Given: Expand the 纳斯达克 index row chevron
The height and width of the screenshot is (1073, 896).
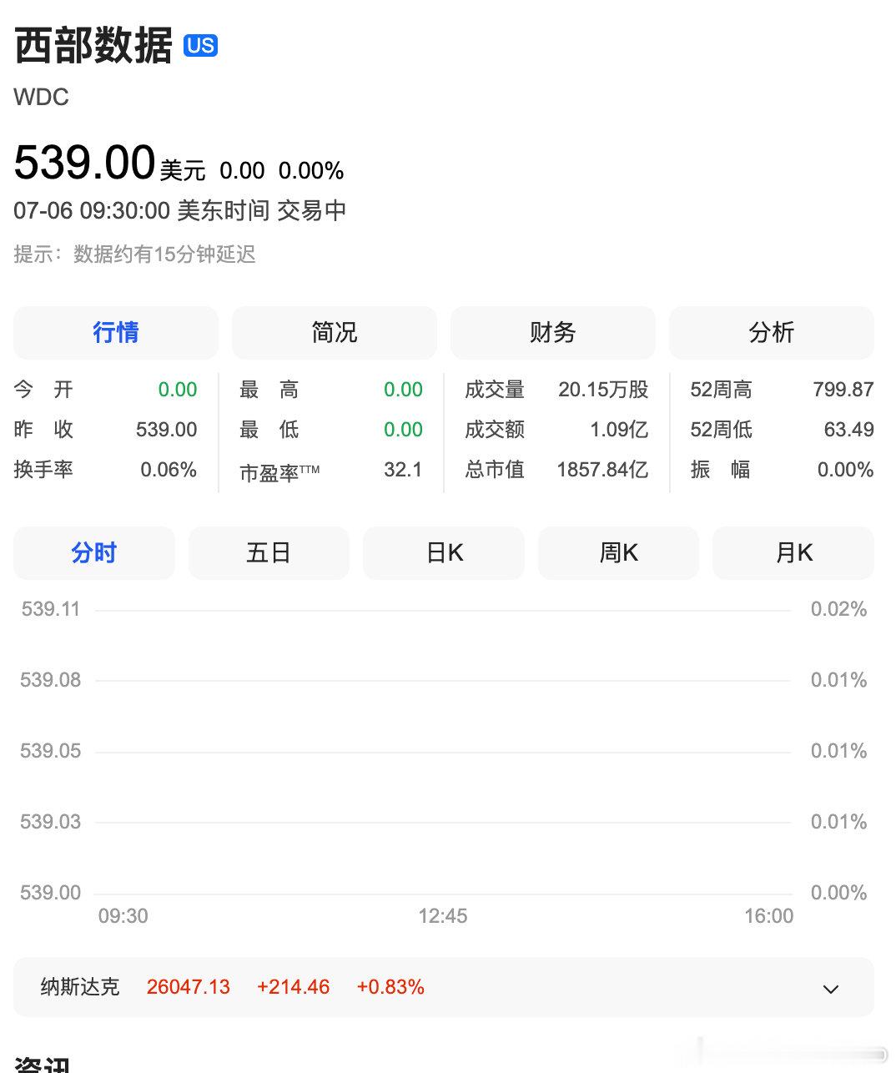Looking at the screenshot, I should [830, 989].
